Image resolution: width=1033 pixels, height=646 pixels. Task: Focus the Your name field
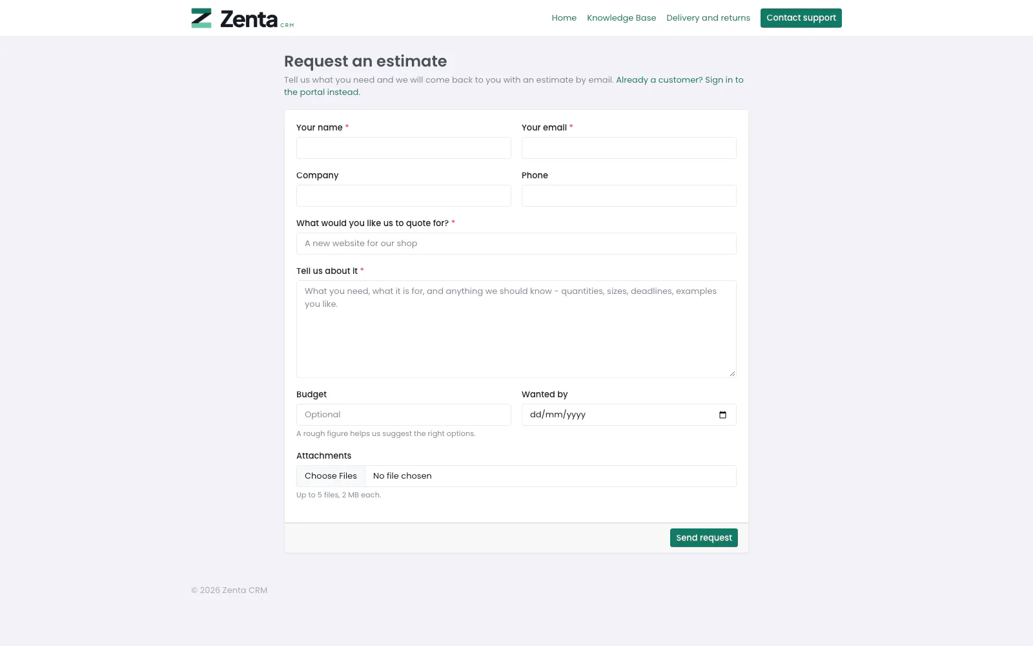(404, 148)
